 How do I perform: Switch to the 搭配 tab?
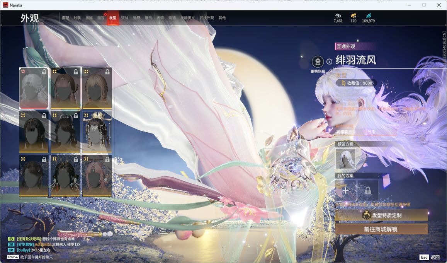[65, 18]
